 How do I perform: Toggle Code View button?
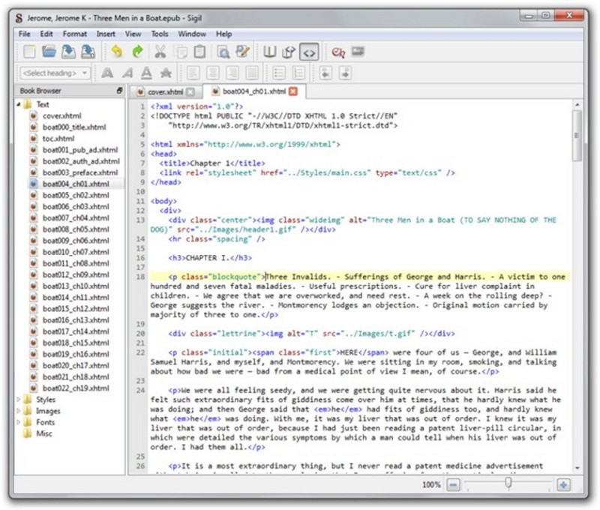click(x=309, y=52)
